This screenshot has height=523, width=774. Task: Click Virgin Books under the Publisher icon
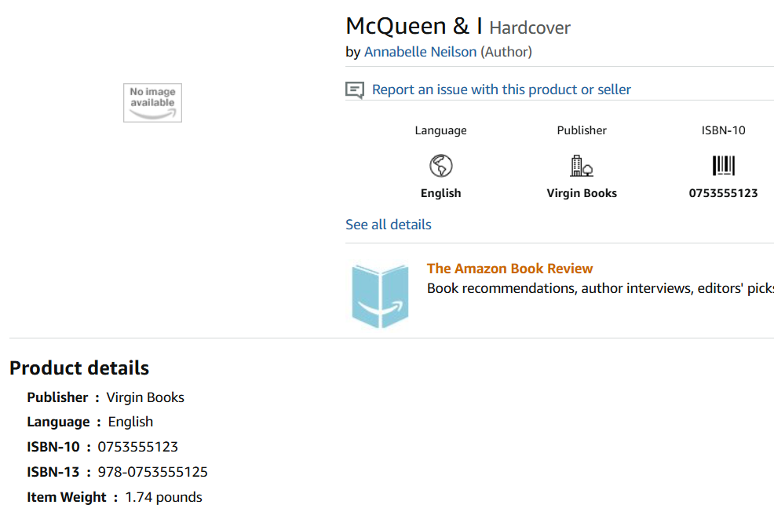(582, 193)
